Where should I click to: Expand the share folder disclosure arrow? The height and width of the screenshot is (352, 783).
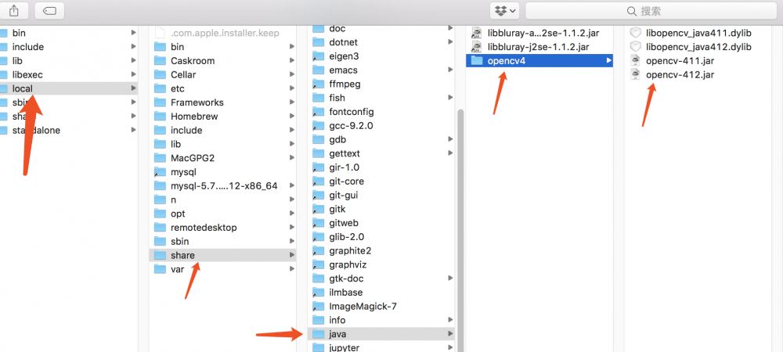291,255
